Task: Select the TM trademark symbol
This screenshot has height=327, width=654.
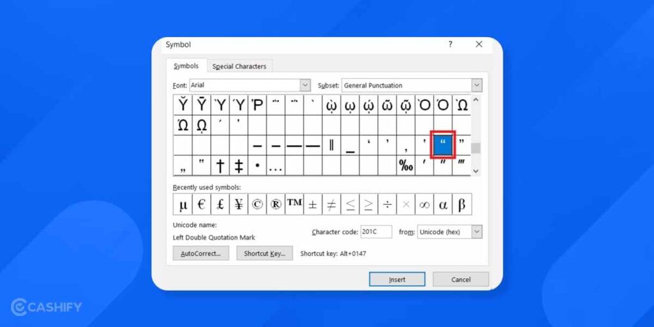Action: (294, 204)
